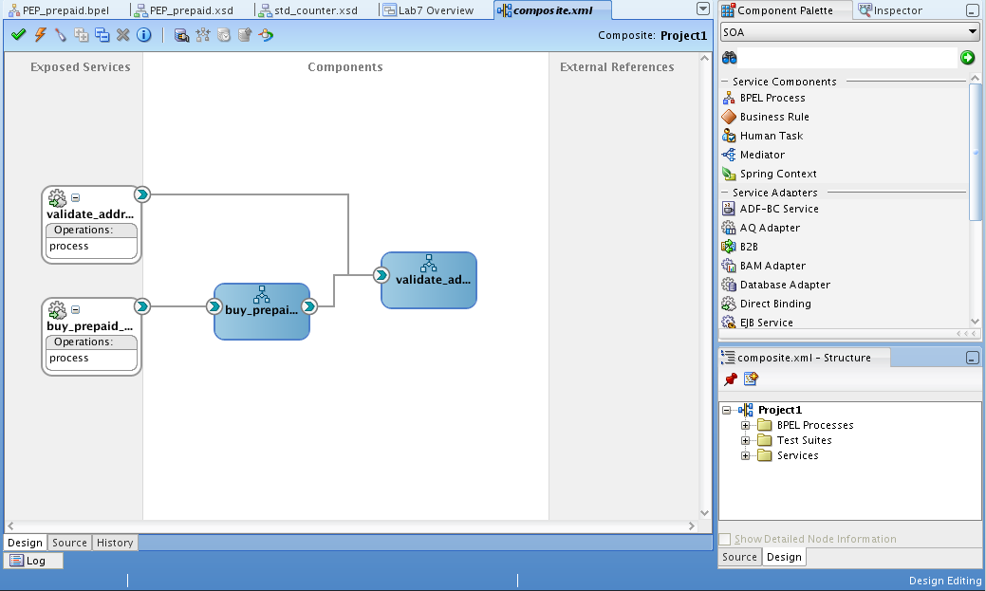Click the person with arrows toolbar icon
The image size is (986, 591).
pos(266,35)
